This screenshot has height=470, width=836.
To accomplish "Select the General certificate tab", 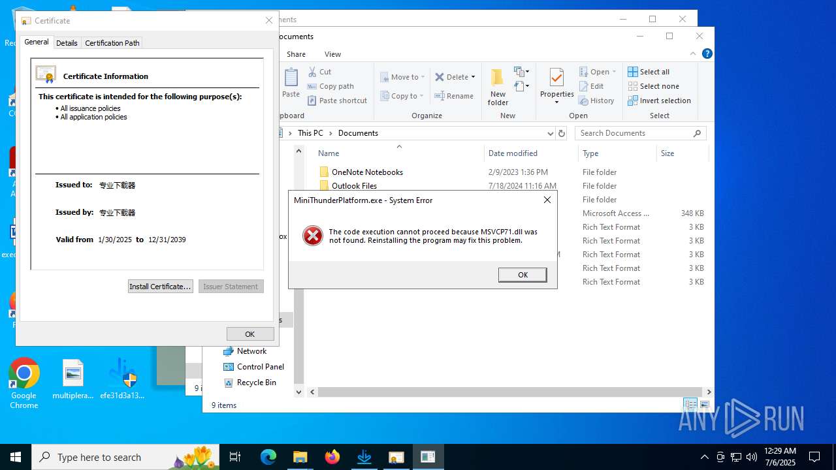I will point(37,42).
